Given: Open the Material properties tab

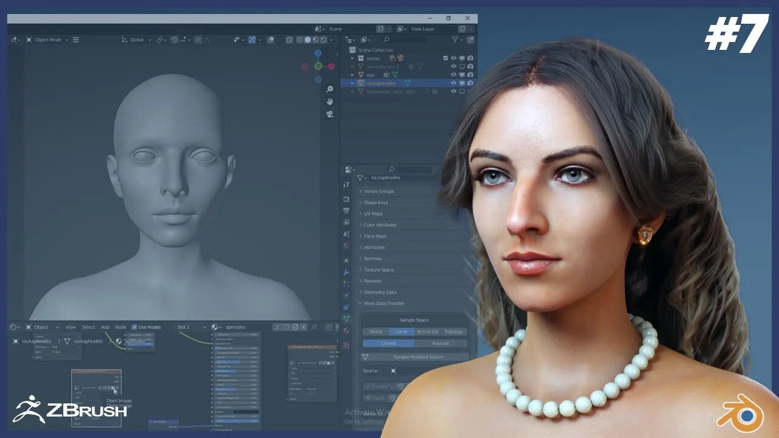Looking at the screenshot, I should point(346,330).
